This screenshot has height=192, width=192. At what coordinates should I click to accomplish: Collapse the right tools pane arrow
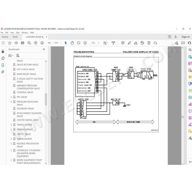click(x=190, y=162)
